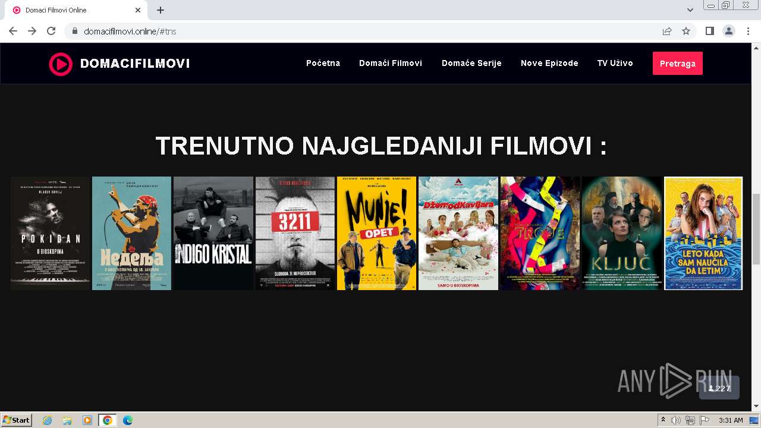Open the Indigo Kristal movie poster

[x=213, y=233]
